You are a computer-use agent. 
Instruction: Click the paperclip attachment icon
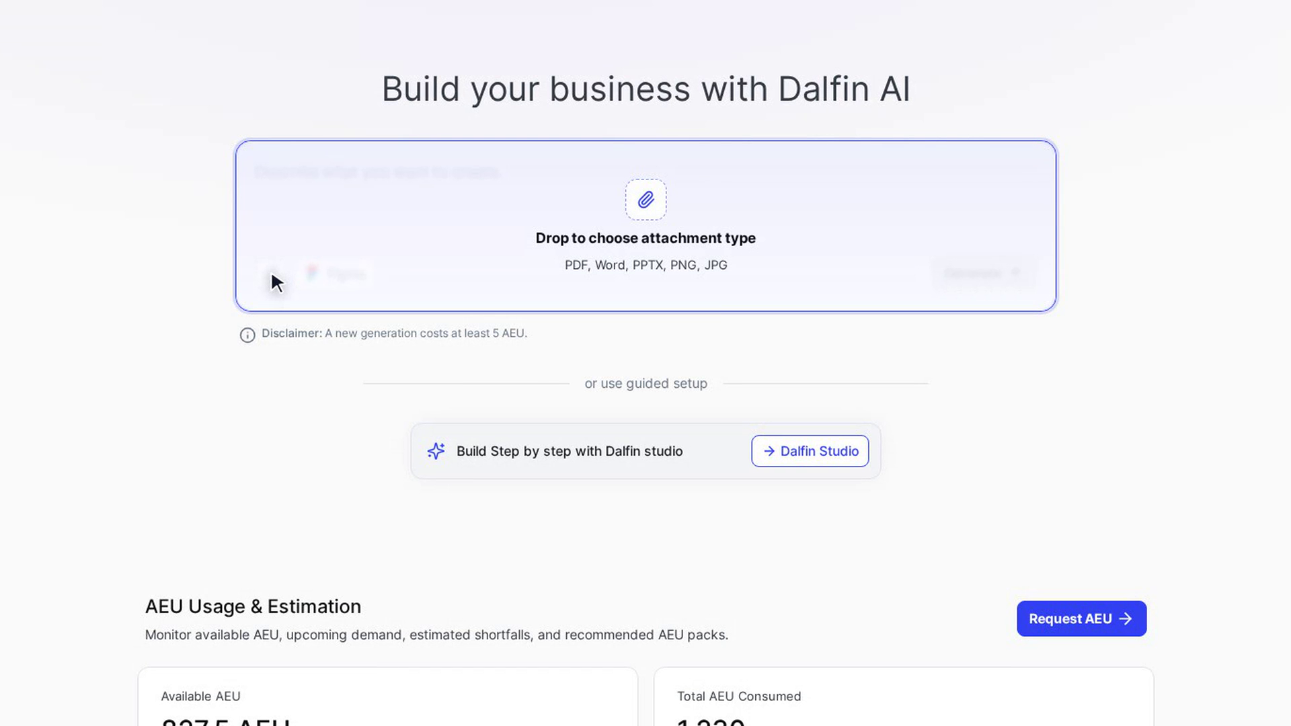[645, 200]
